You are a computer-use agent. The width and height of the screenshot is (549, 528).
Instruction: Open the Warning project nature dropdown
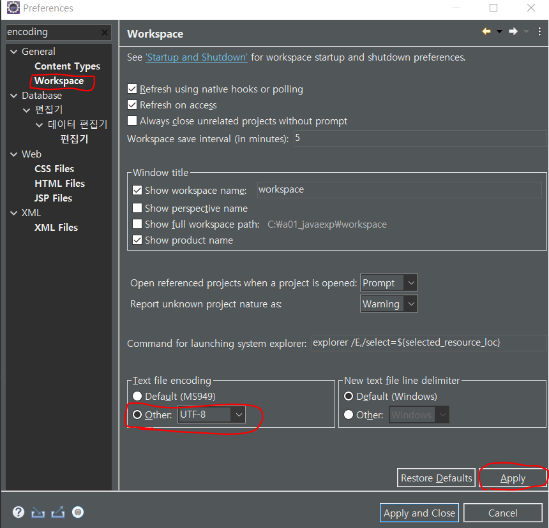389,304
